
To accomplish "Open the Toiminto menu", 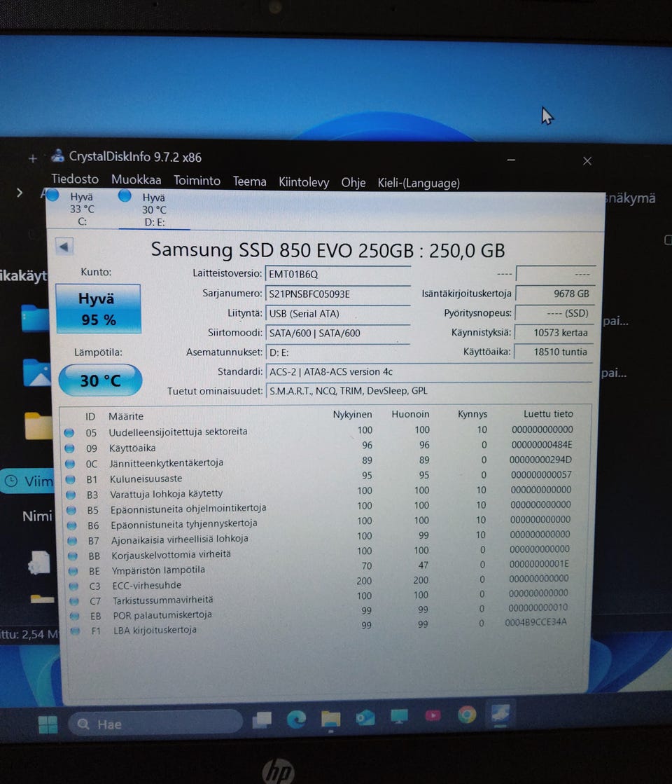I will click(x=197, y=181).
